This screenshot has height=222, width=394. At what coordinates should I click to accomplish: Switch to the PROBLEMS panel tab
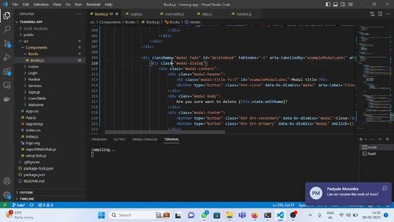coord(99,139)
